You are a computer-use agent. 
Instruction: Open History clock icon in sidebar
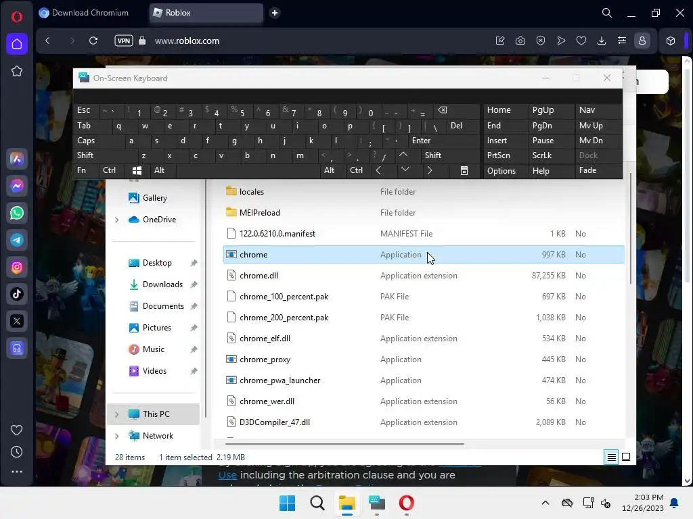tap(17, 451)
